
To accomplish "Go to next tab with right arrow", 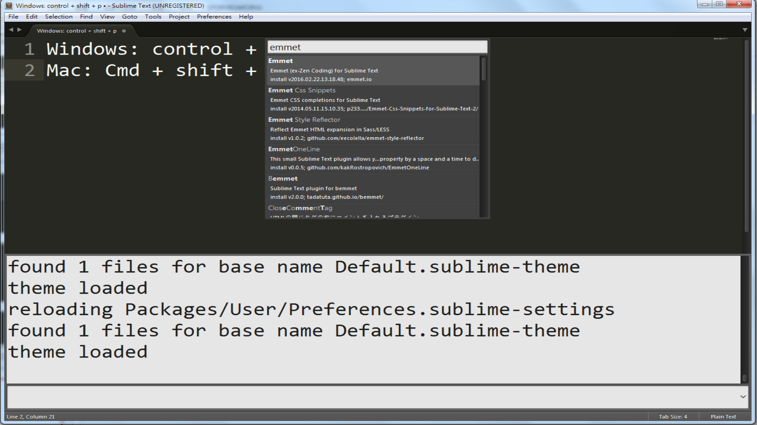I will pyautogui.click(x=19, y=30).
